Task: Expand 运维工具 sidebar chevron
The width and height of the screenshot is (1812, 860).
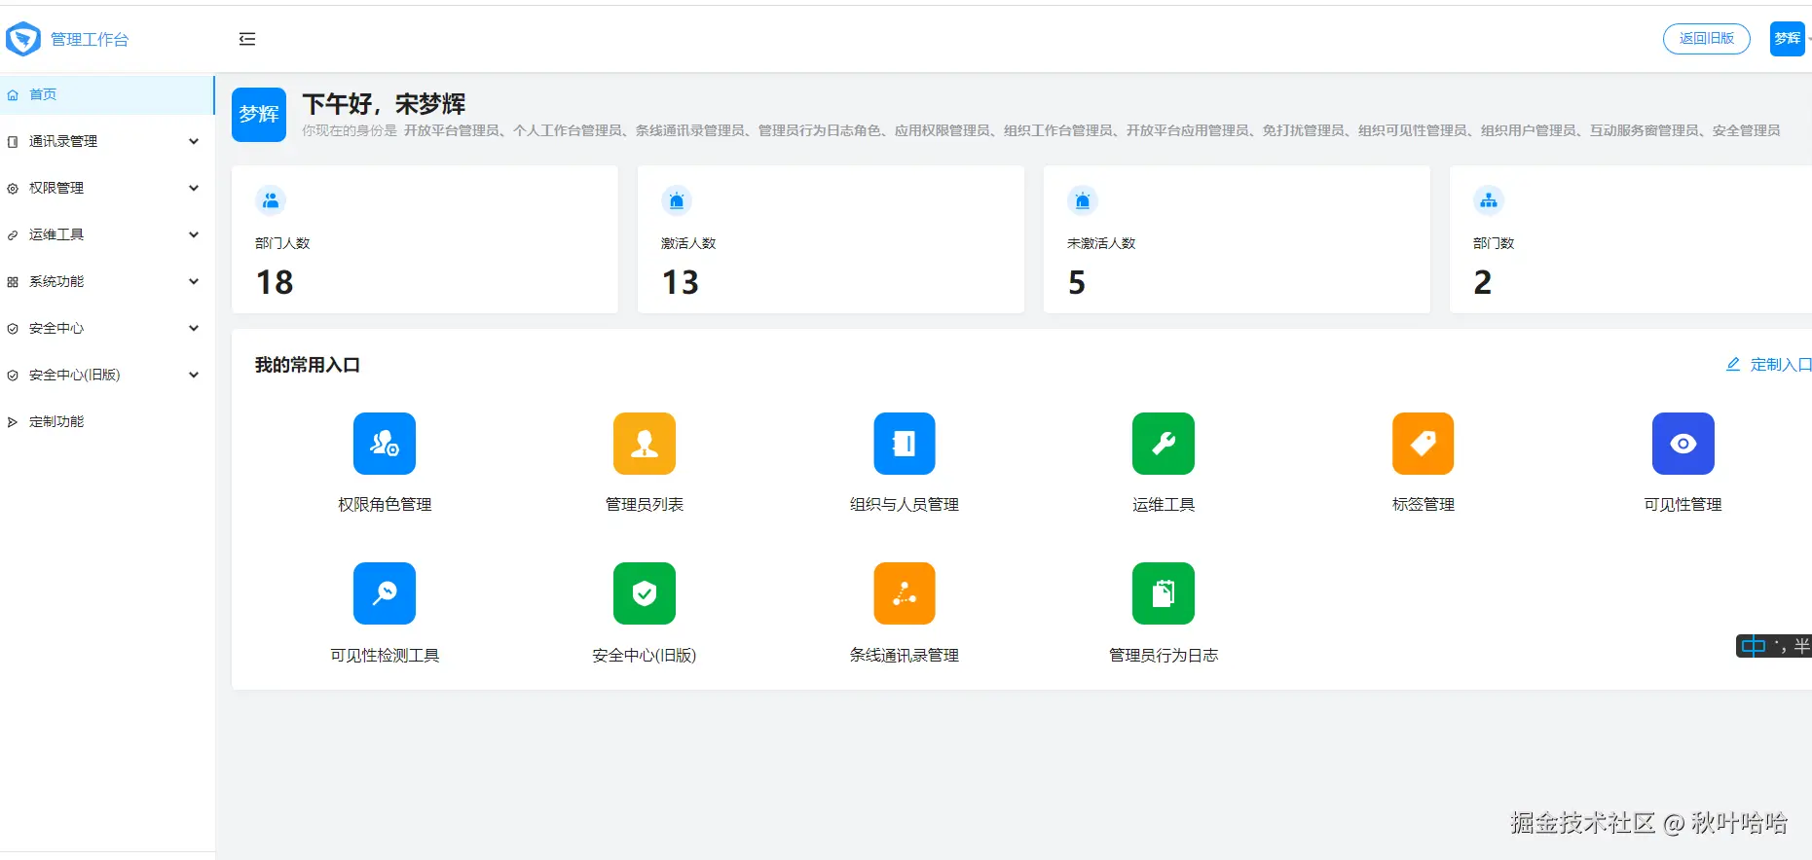Action: click(194, 234)
